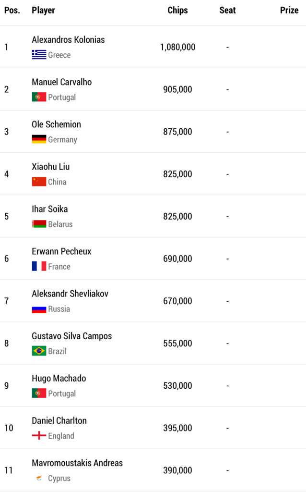This screenshot has height=492, width=306.
Task: Click the Belarus flag icon
Action: tap(39, 224)
